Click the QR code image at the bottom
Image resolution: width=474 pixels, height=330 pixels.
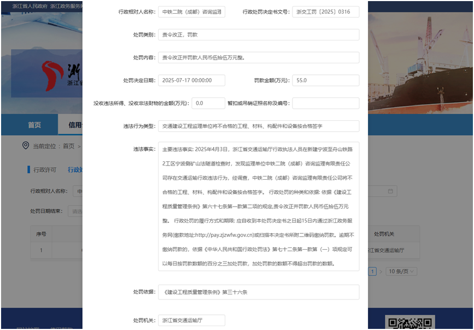tap(410, 323)
